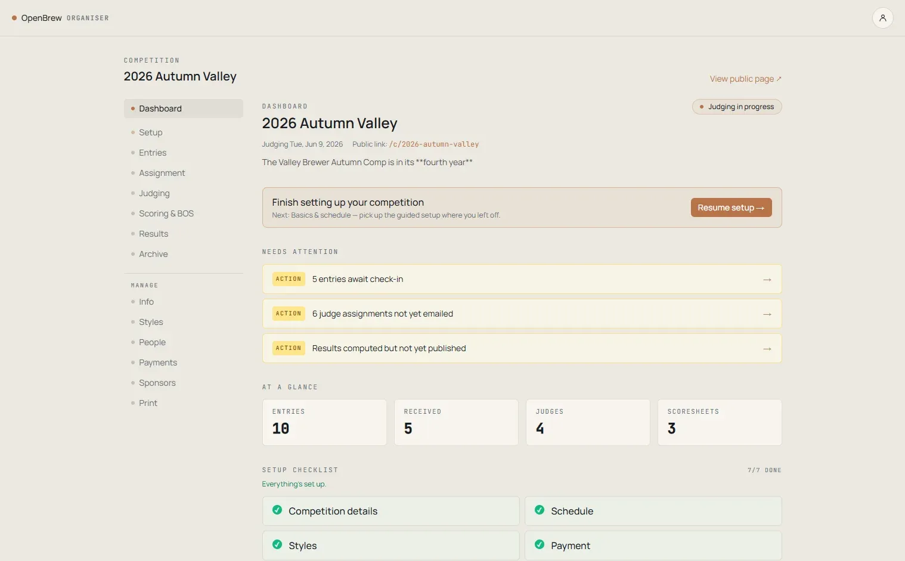Click the Scoresheets 3 stat card
This screenshot has height=561, width=905.
coord(720,422)
